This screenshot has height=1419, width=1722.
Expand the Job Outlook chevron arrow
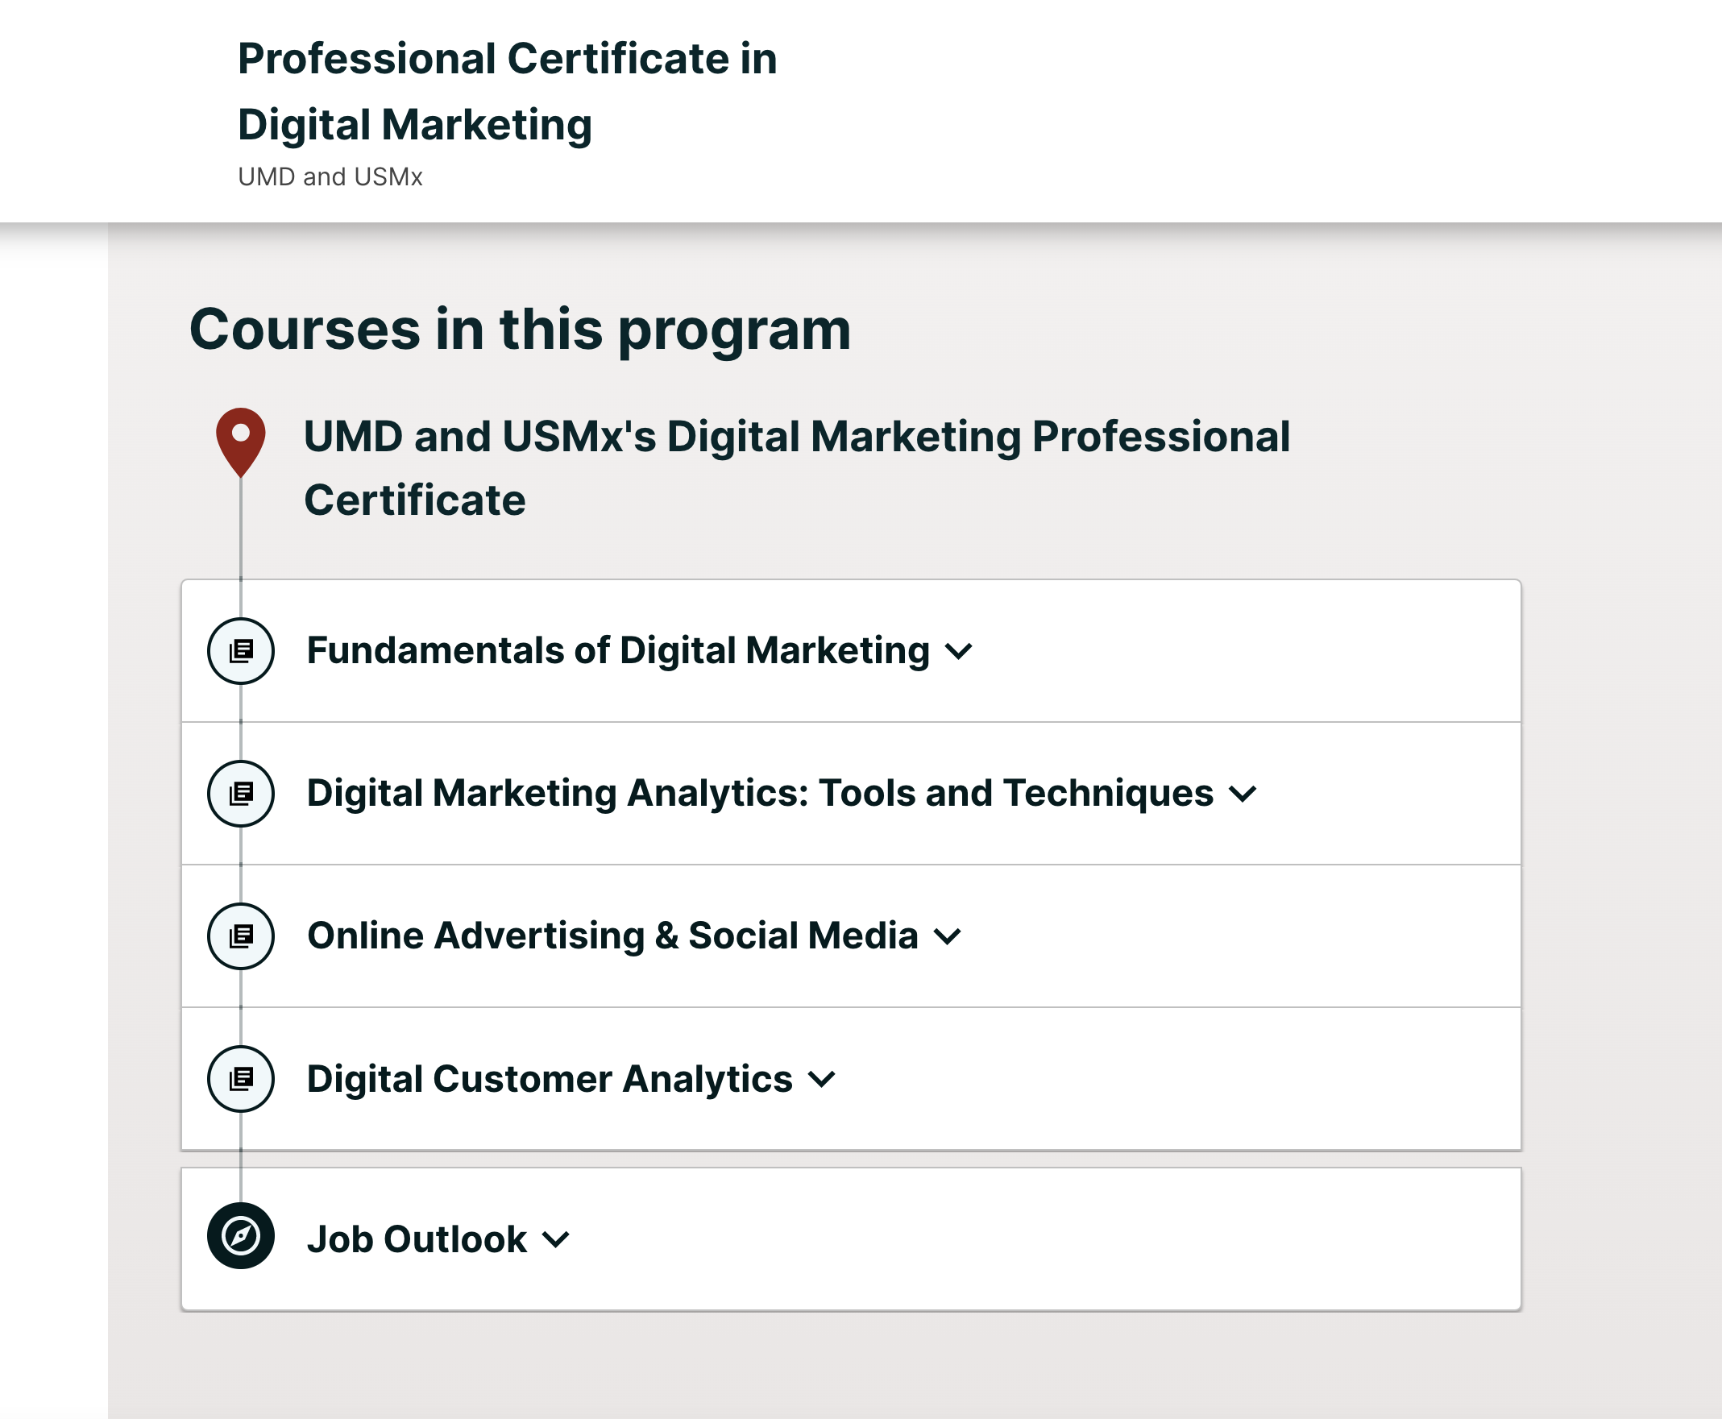tap(556, 1240)
